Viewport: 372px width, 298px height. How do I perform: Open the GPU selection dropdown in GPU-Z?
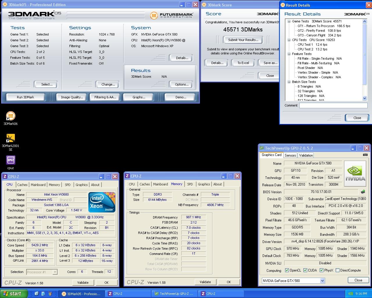(322, 281)
